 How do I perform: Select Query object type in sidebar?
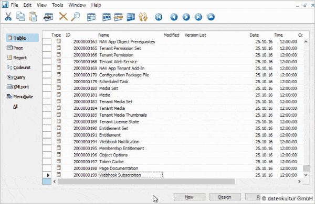click(16, 77)
